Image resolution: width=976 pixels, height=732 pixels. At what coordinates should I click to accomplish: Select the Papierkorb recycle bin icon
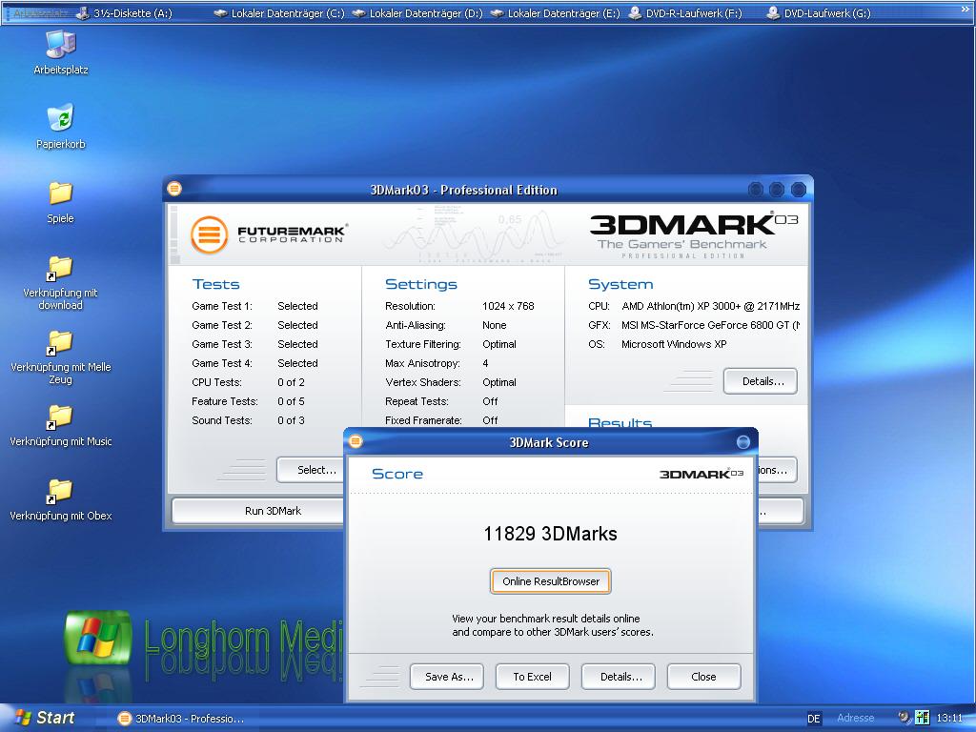(61, 127)
